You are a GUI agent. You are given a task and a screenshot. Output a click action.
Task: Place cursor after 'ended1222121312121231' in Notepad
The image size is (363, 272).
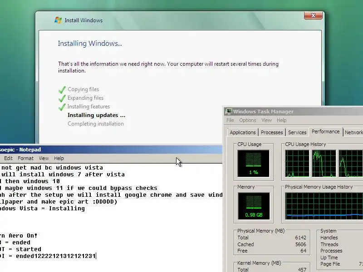click(x=96, y=256)
